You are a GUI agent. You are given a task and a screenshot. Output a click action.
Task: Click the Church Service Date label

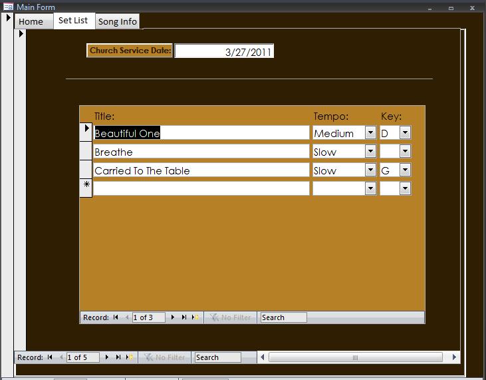(130, 51)
